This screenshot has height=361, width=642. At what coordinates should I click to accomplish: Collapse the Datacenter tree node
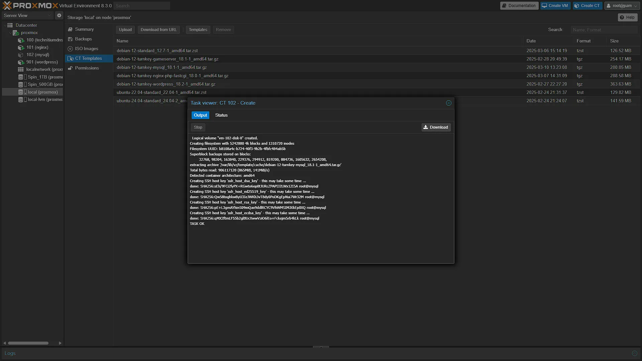point(5,25)
